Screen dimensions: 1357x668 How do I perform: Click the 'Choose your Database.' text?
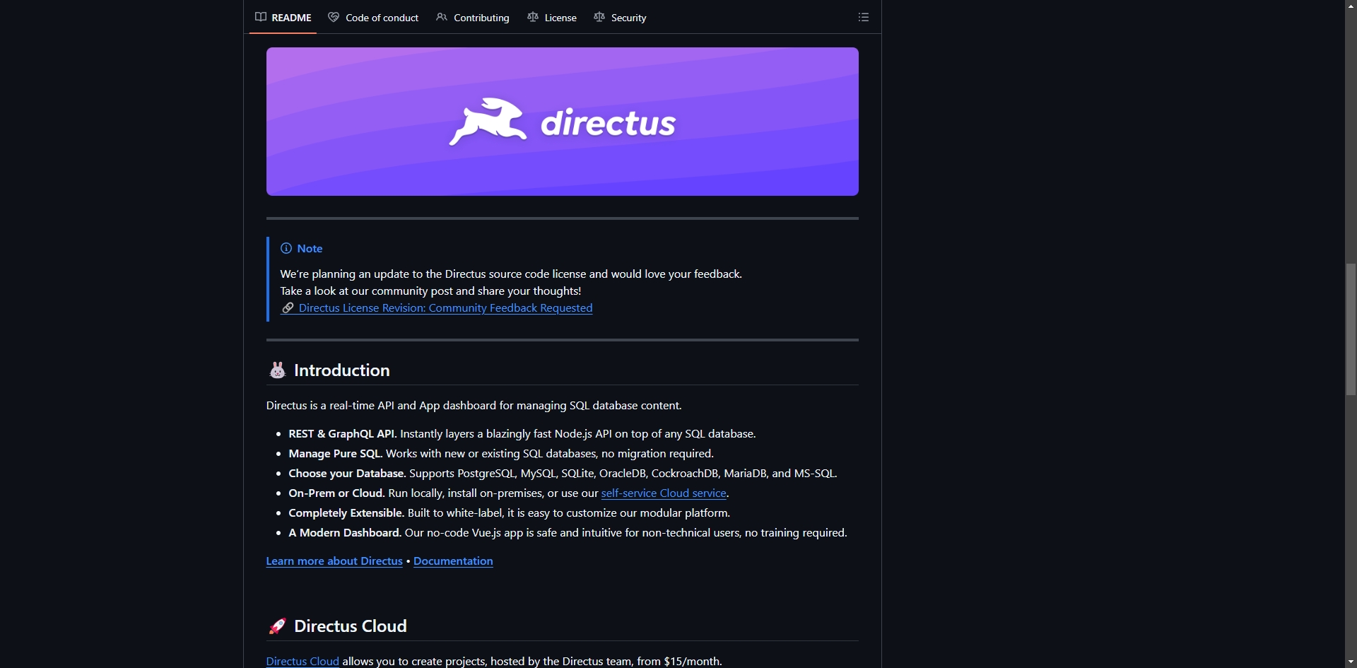[348, 474]
